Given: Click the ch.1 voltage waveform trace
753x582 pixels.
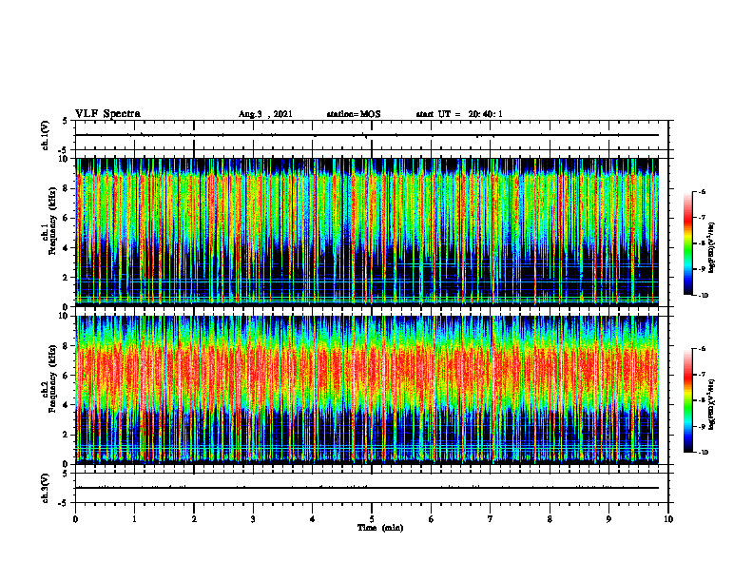Looking at the screenshot, I should click(x=367, y=135).
